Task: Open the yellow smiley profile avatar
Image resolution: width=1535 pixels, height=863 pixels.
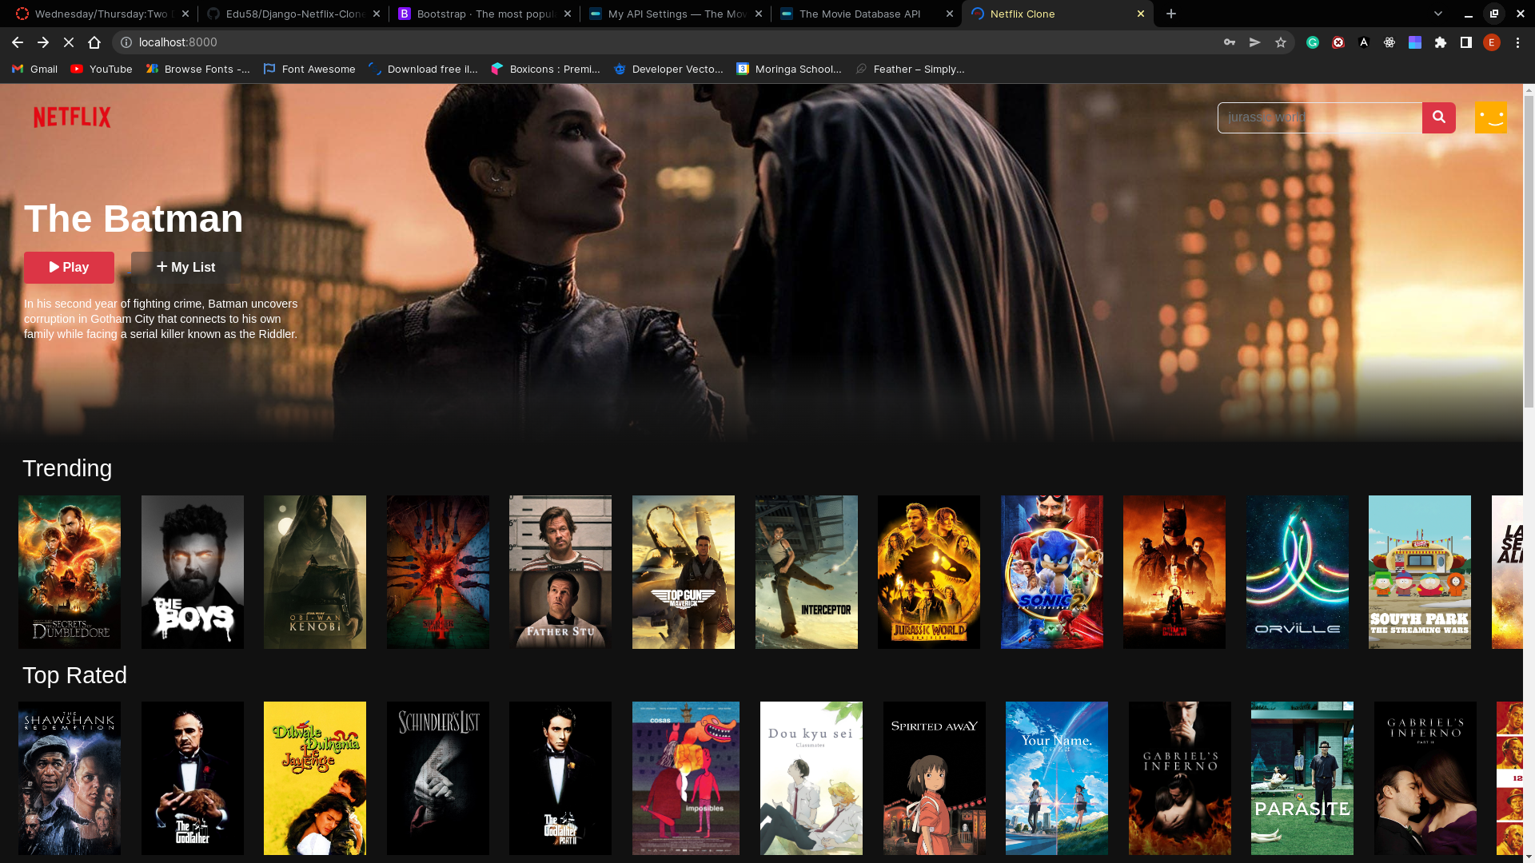Action: coord(1490,117)
